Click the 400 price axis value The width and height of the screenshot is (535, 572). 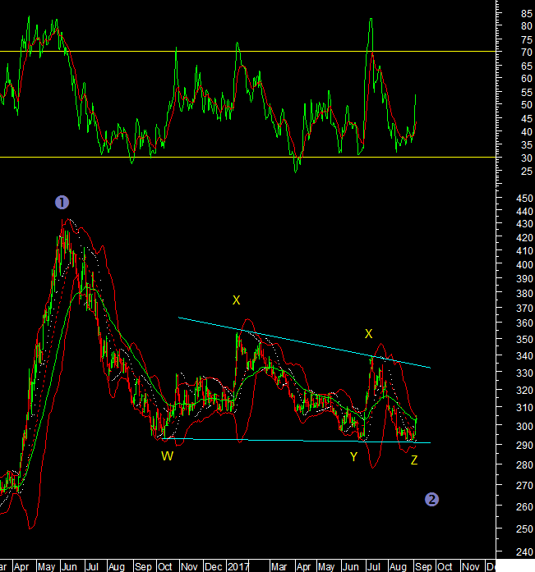[x=524, y=265]
